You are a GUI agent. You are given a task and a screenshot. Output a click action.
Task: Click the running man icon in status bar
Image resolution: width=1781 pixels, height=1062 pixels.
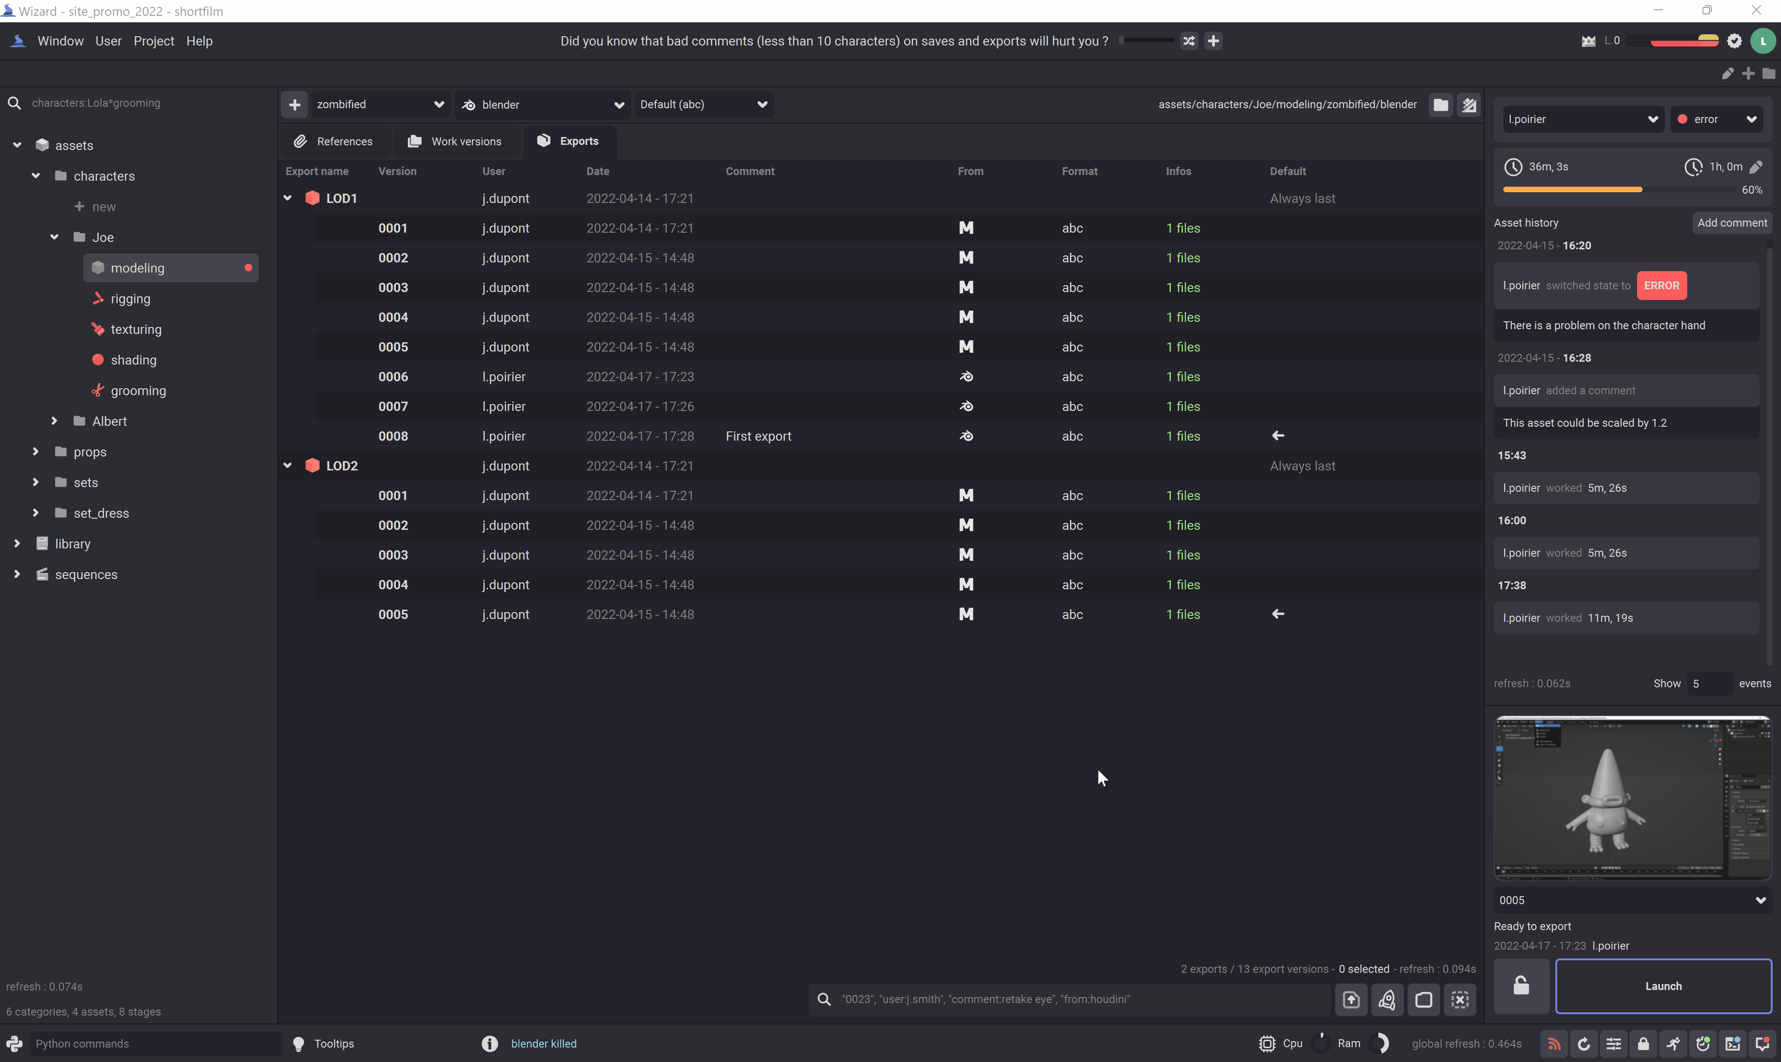point(1674,1044)
